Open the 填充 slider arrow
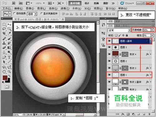 152,35
